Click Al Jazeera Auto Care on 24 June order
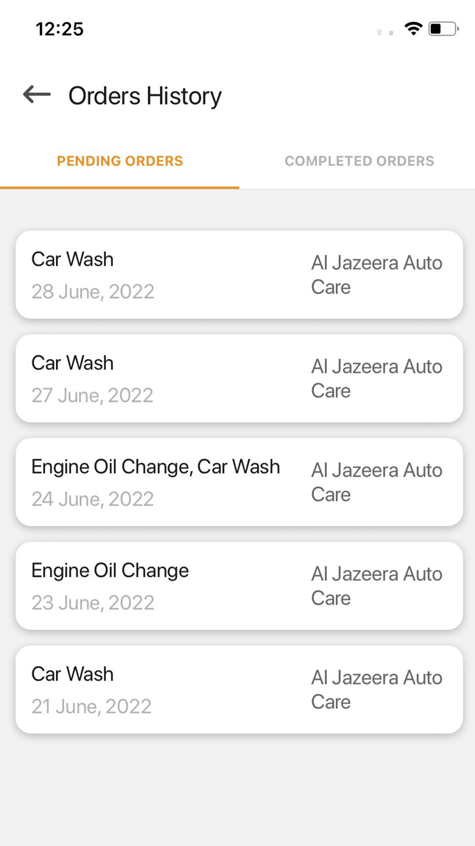Image resolution: width=475 pixels, height=846 pixels. [377, 482]
